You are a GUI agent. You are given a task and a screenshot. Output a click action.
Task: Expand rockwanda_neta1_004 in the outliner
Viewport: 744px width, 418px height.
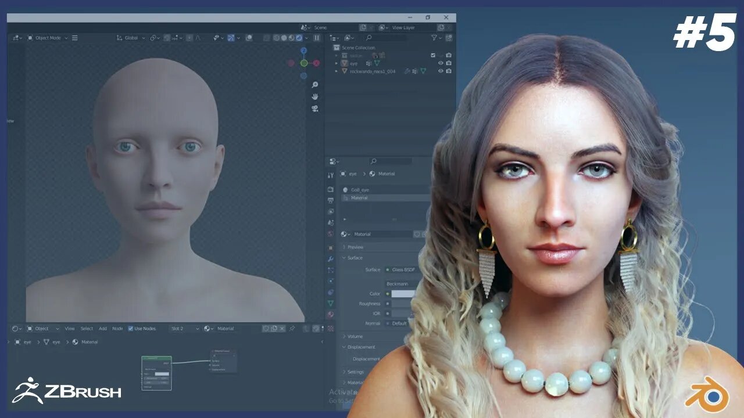click(x=336, y=71)
